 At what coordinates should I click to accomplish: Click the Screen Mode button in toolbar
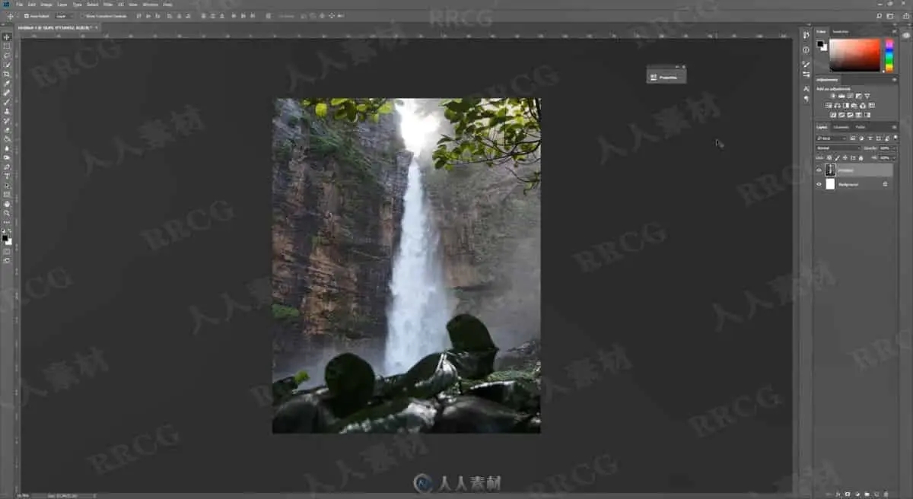pos(7,260)
